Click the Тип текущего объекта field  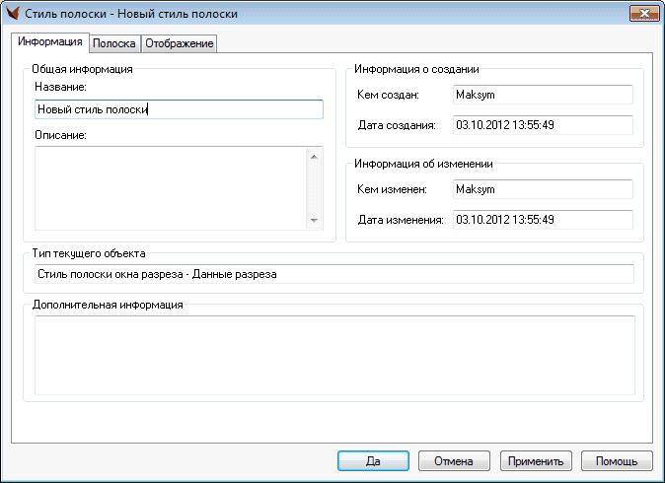332,274
